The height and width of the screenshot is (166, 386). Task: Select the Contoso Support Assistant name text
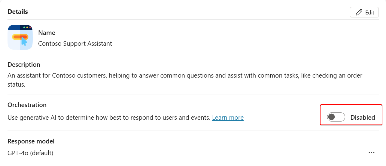[x=75, y=44]
